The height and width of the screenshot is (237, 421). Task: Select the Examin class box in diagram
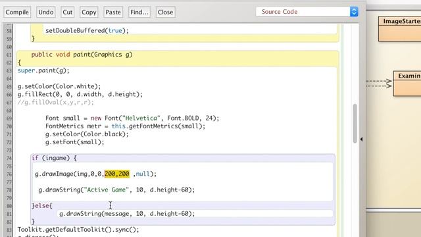point(407,84)
